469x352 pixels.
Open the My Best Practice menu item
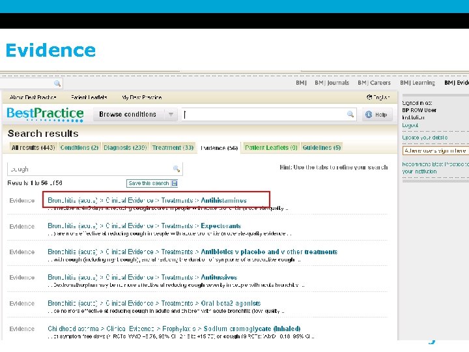pos(142,97)
